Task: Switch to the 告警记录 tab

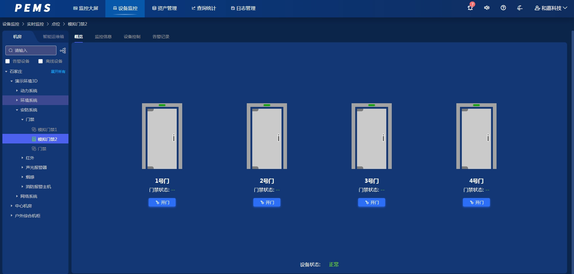Action: pos(161,37)
